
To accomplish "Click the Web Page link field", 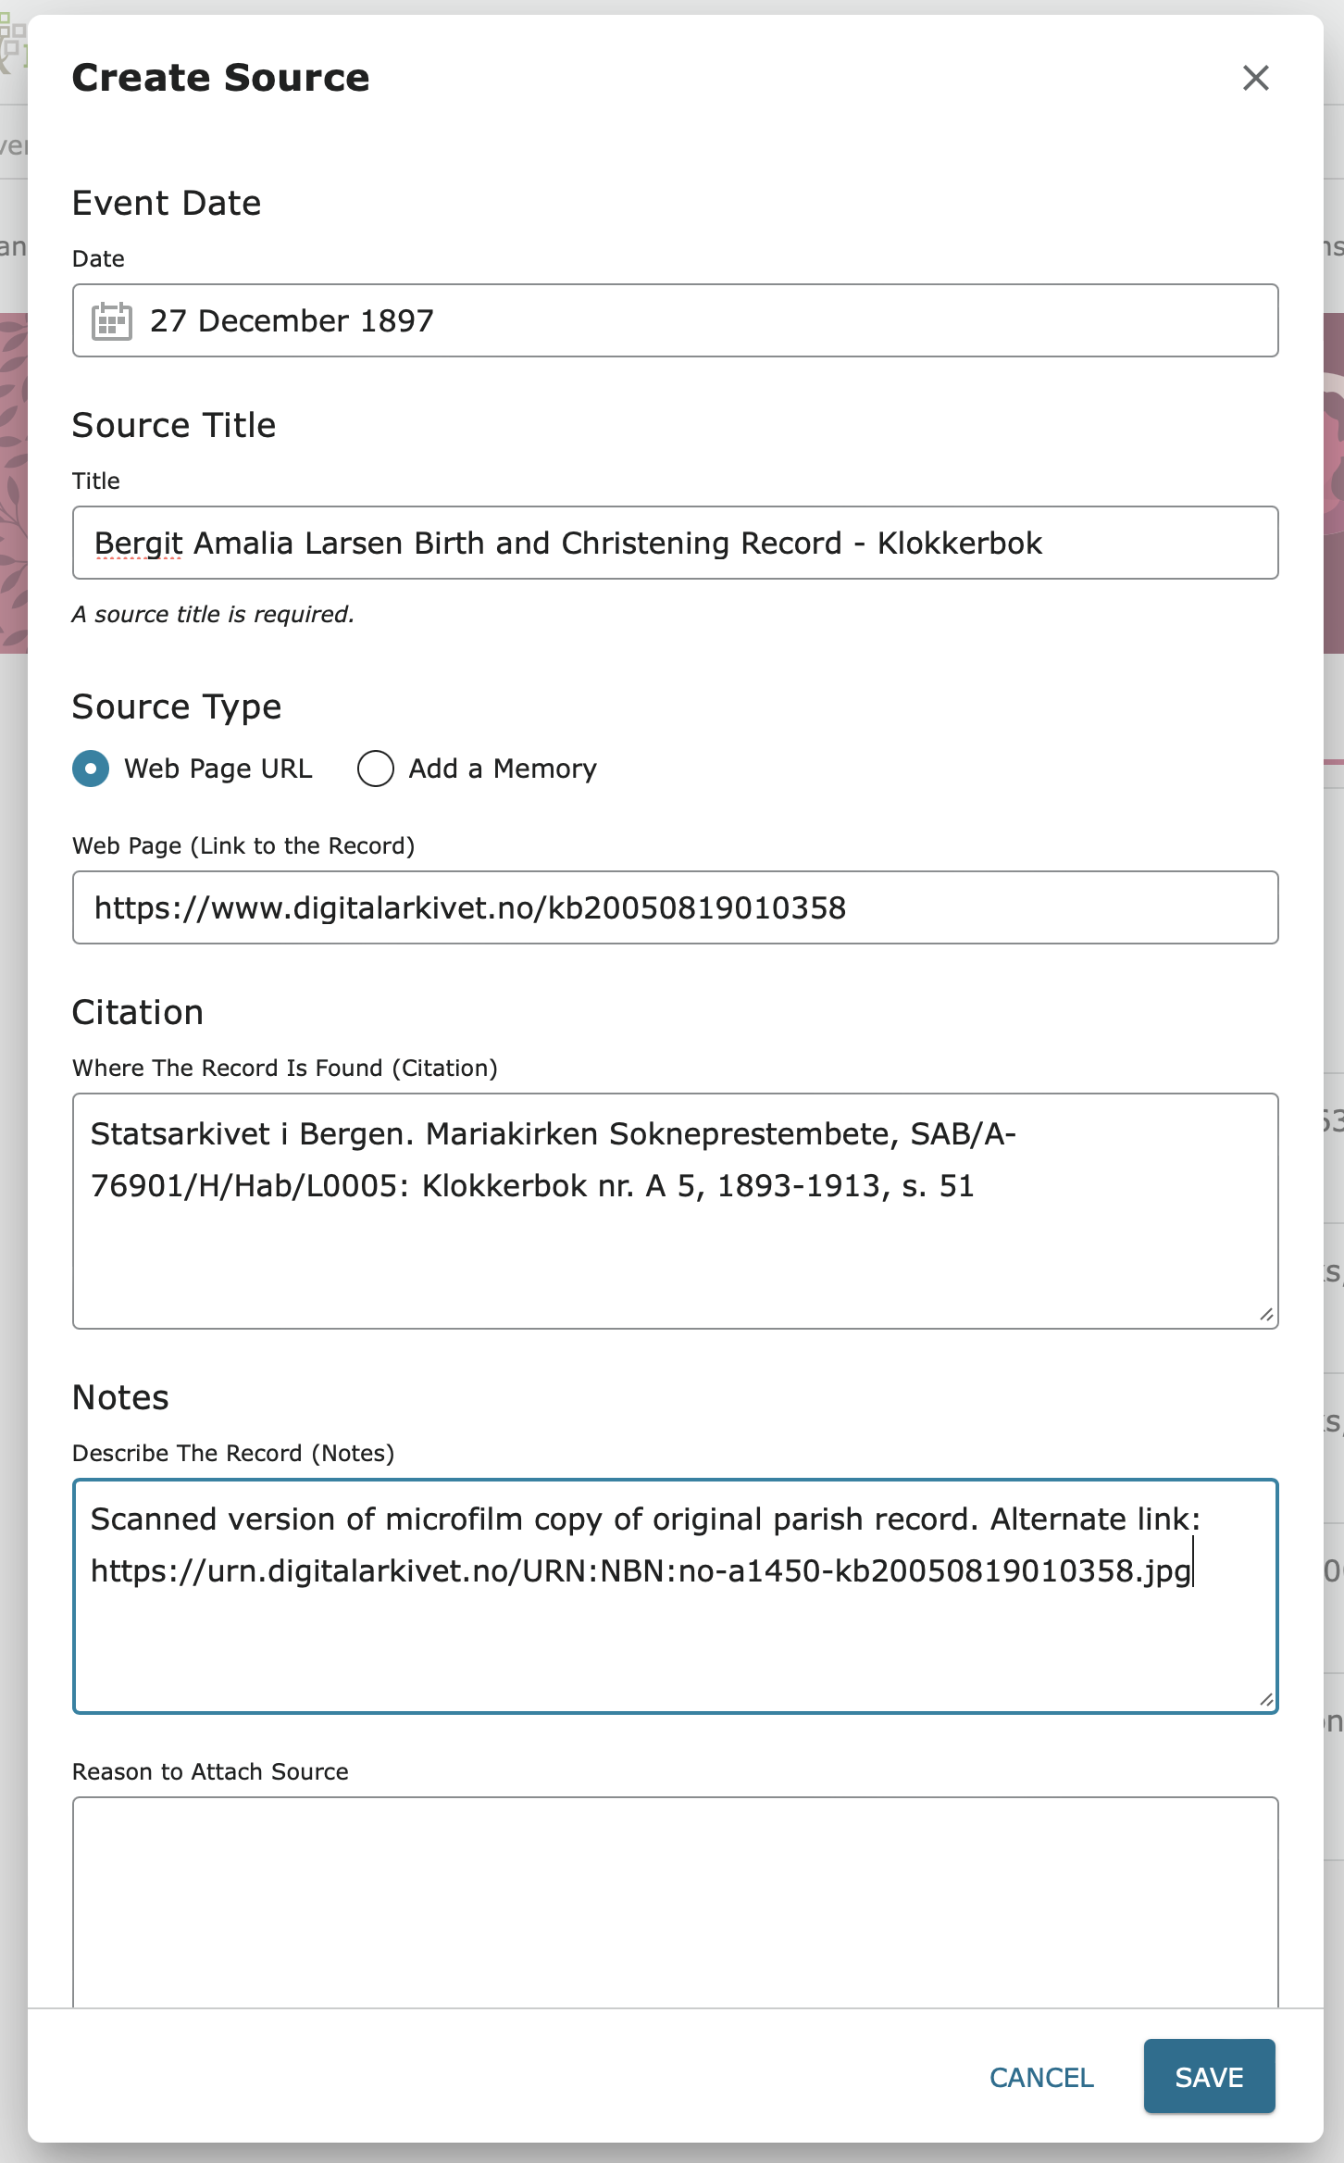I will pos(674,908).
